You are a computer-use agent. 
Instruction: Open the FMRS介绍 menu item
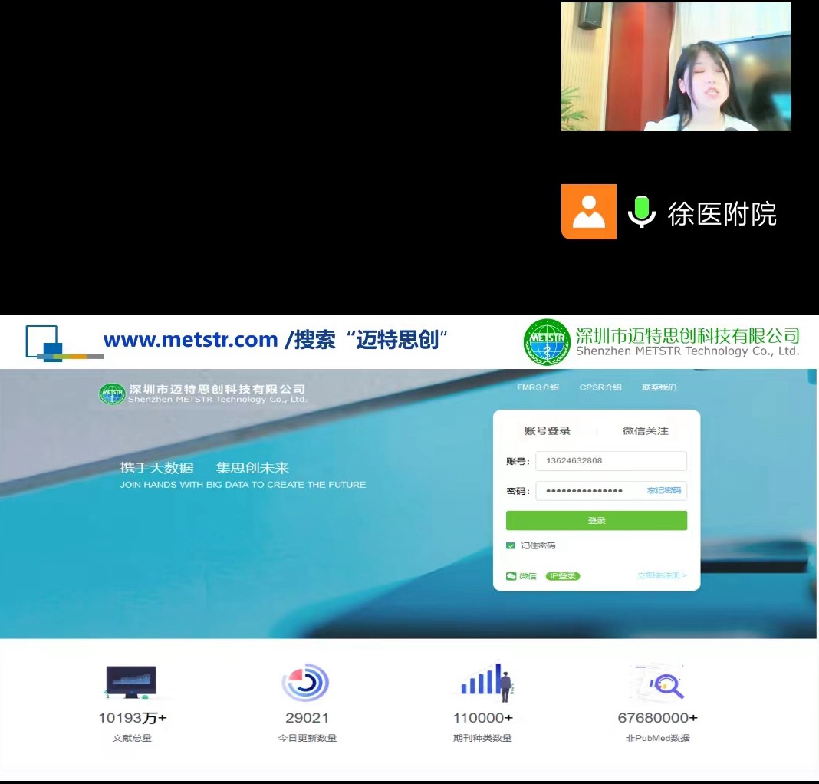point(538,387)
